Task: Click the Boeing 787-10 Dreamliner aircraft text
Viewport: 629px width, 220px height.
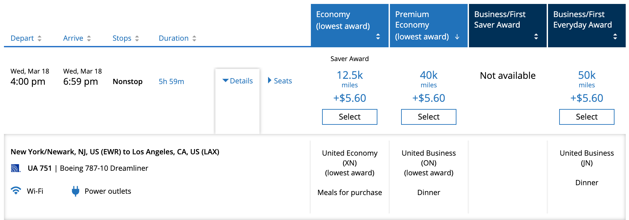Action: (x=104, y=168)
